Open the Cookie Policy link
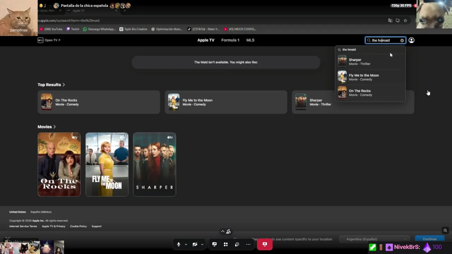 78,226
